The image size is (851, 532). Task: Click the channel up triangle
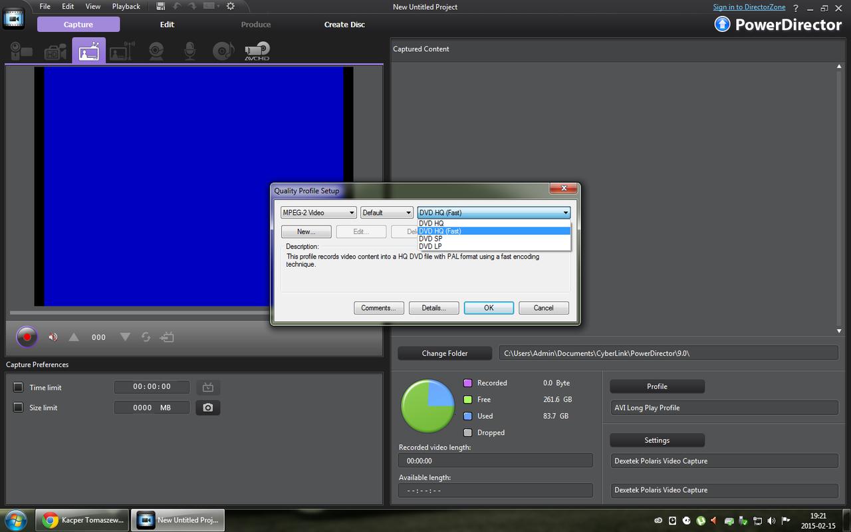click(74, 337)
